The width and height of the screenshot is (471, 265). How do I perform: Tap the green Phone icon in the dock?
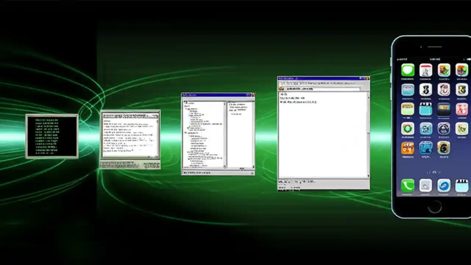[x=407, y=185]
